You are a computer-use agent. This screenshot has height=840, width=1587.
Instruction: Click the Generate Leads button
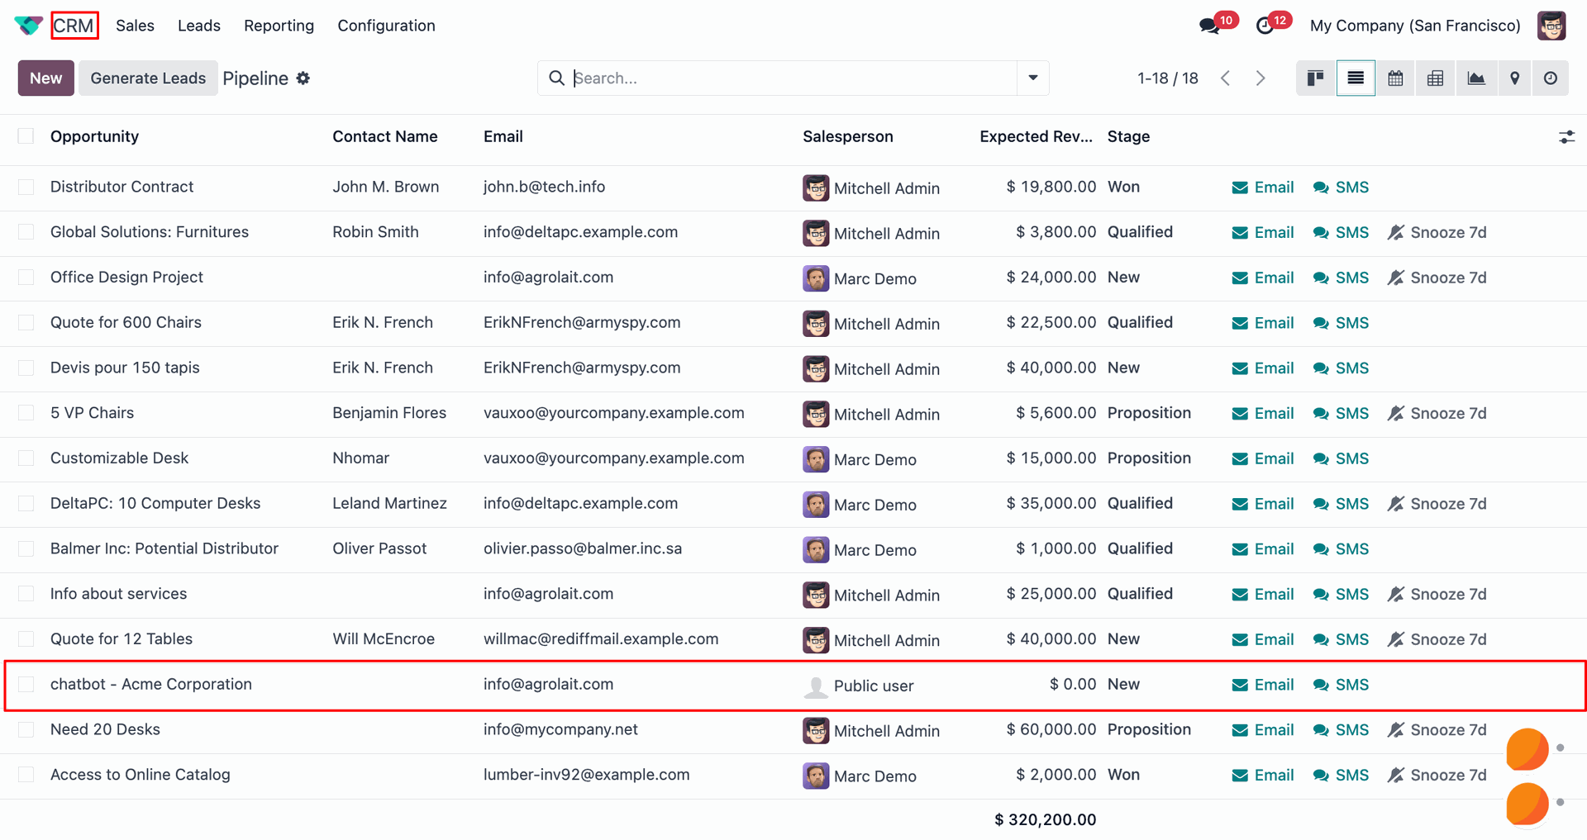tap(148, 78)
